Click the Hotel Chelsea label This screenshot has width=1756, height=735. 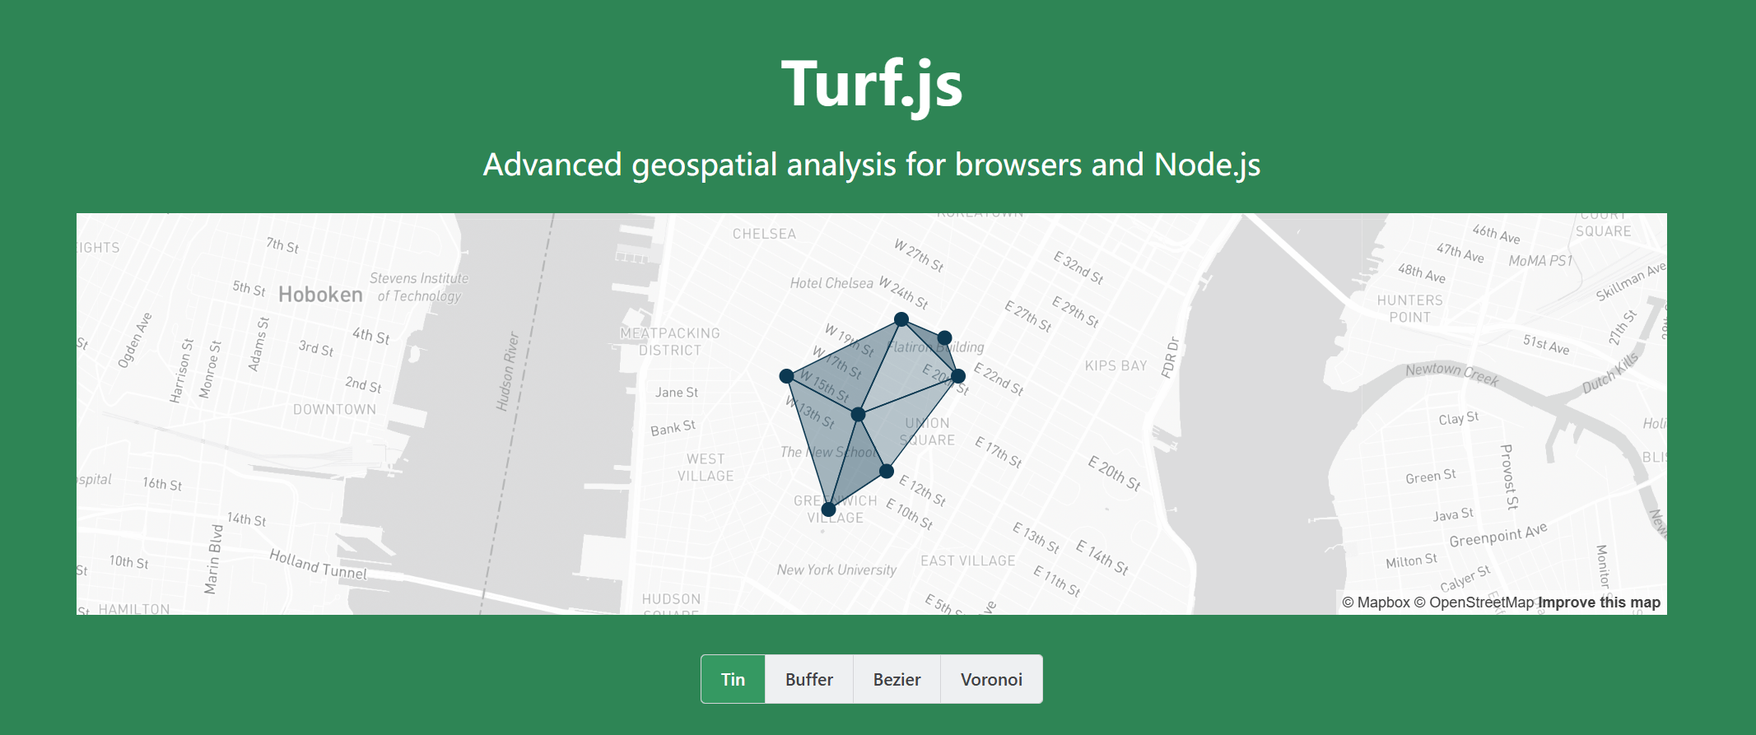(x=831, y=283)
